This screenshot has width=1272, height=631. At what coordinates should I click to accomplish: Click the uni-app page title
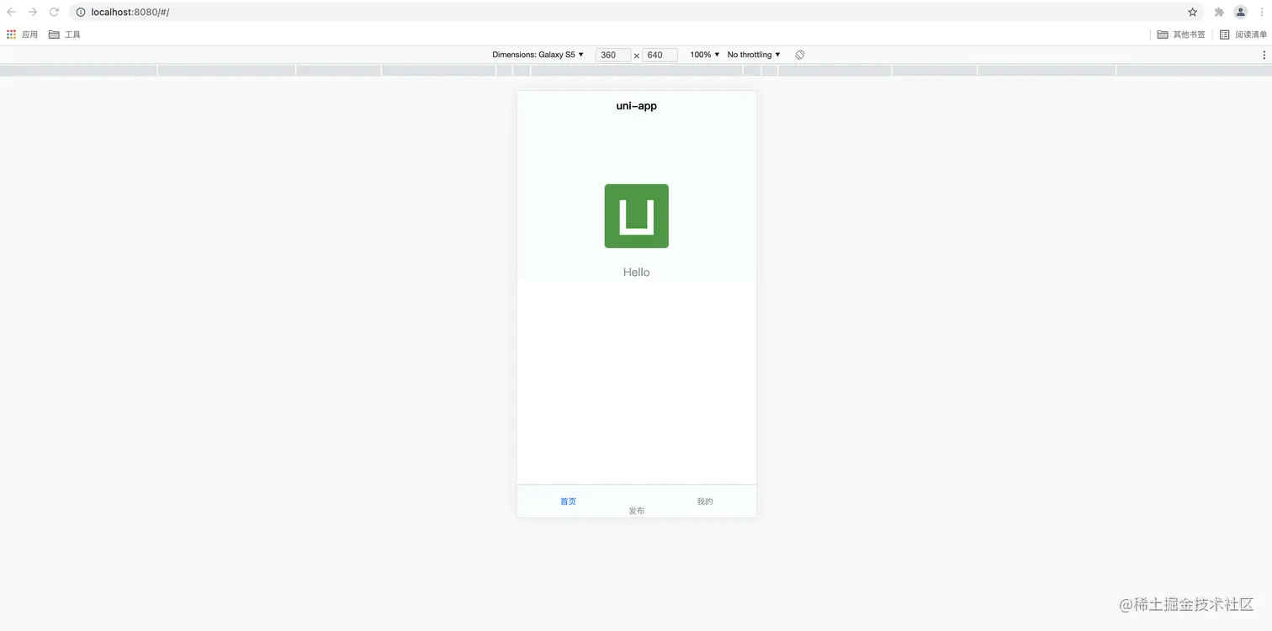click(x=637, y=106)
